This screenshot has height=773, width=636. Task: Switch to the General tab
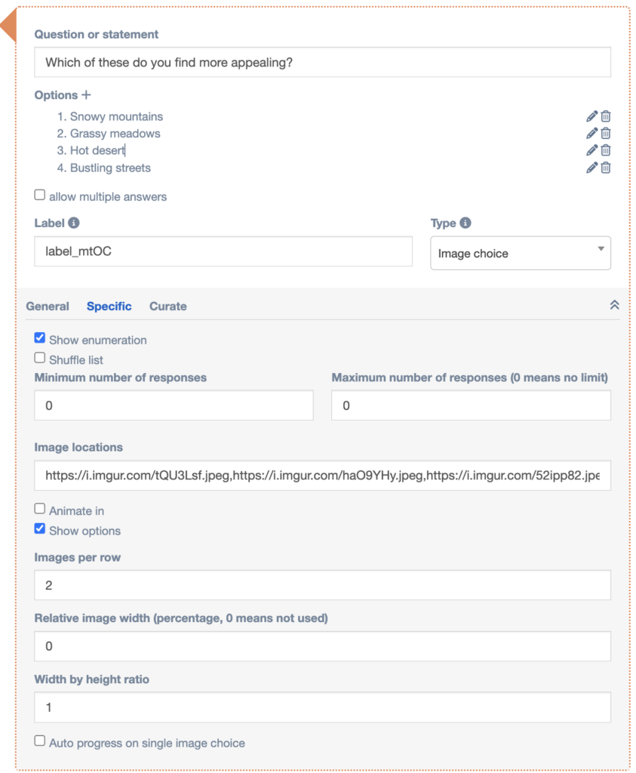pos(48,306)
